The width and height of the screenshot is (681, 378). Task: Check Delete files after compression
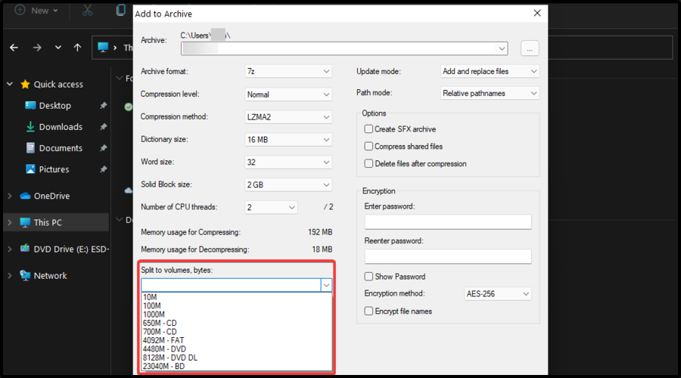369,164
